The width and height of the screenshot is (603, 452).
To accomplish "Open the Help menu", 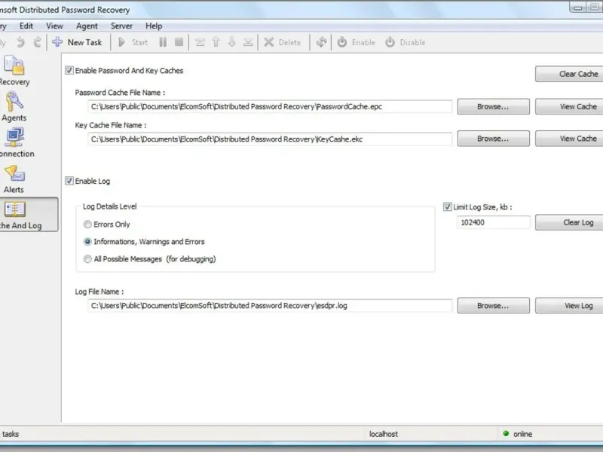I will pyautogui.click(x=154, y=26).
